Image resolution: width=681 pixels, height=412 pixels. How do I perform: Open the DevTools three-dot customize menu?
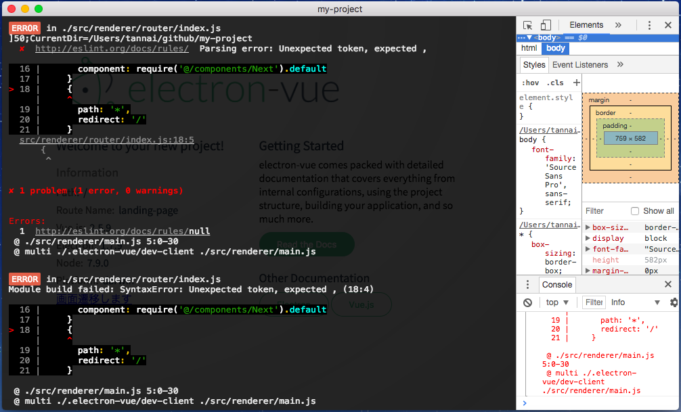(649, 25)
